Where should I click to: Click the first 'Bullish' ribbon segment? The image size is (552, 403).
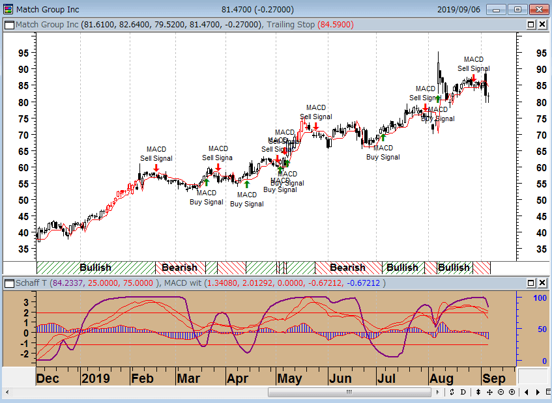tap(96, 268)
